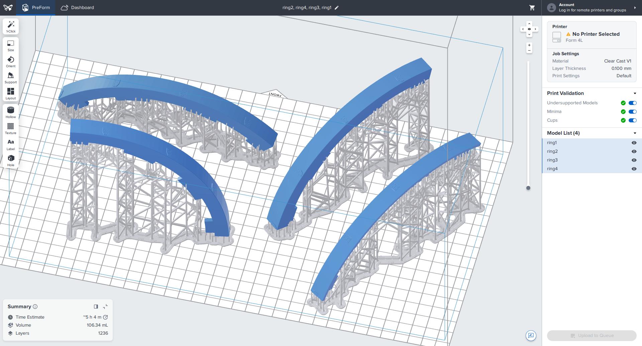Open the Label tool
The image size is (642, 346).
11,145
